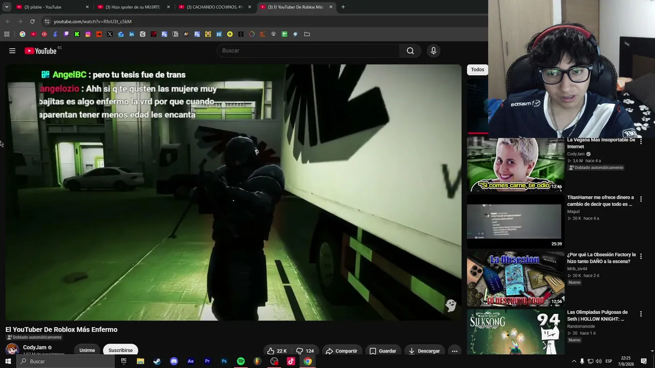655x368 pixels.
Task: Click the video player to pause playback
Action: coord(233,192)
